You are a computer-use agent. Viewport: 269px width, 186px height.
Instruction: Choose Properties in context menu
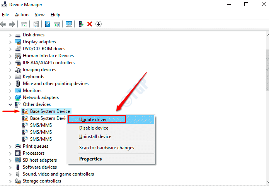111,159
